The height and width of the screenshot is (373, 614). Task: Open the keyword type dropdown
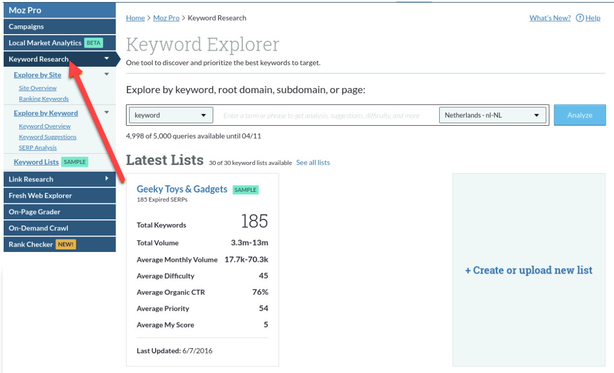pyautogui.click(x=171, y=115)
